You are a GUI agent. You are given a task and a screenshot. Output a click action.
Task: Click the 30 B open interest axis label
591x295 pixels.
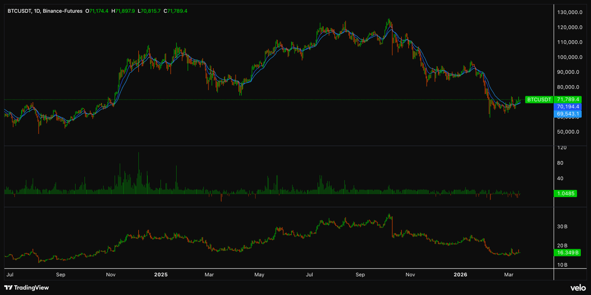[x=562, y=227]
